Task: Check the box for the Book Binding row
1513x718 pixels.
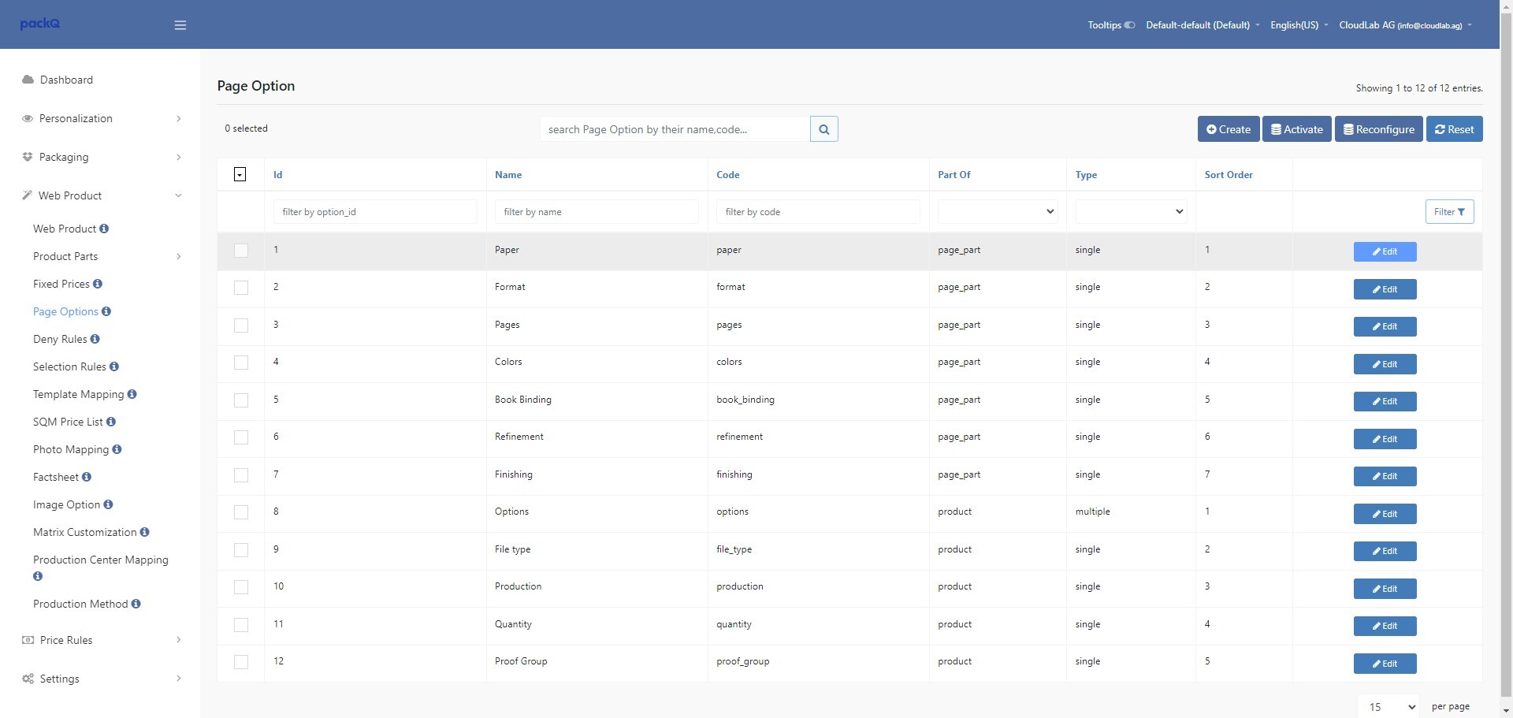Action: (x=241, y=400)
